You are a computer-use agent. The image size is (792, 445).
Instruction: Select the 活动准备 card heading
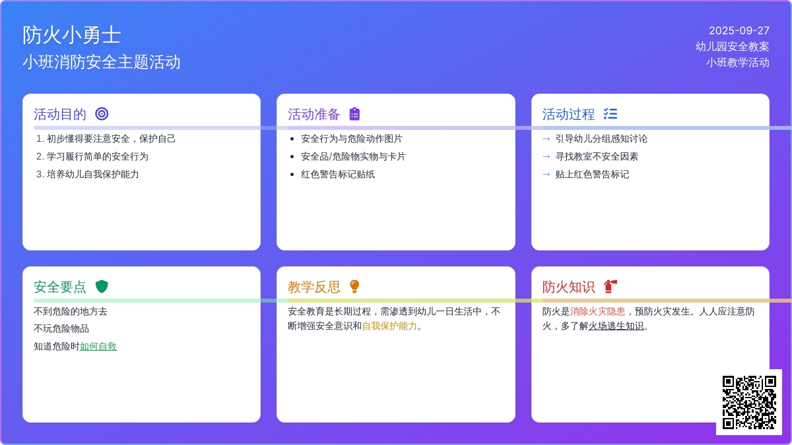click(314, 114)
